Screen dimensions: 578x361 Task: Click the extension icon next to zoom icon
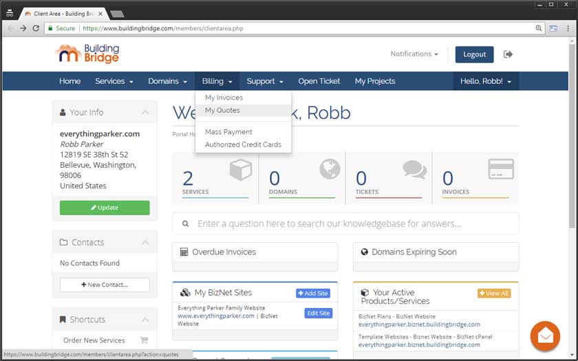pyautogui.click(x=553, y=28)
